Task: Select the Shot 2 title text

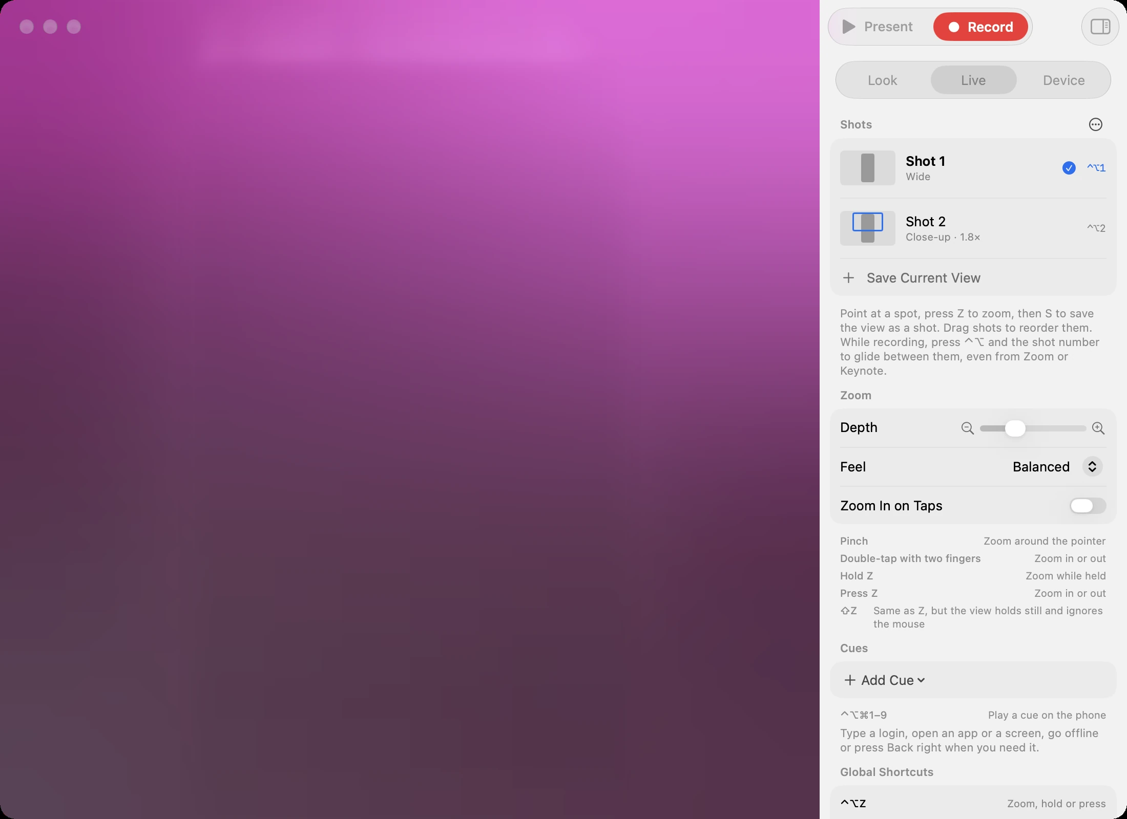Action: pyautogui.click(x=925, y=222)
